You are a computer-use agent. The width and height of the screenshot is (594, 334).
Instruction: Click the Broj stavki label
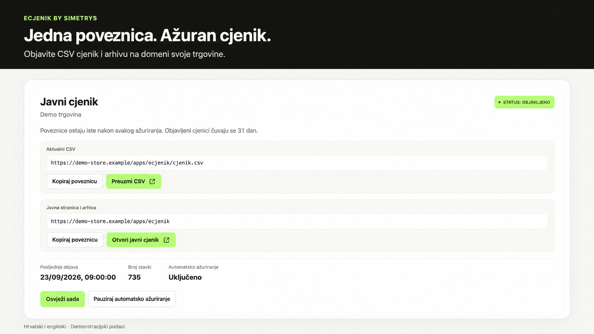(140, 267)
